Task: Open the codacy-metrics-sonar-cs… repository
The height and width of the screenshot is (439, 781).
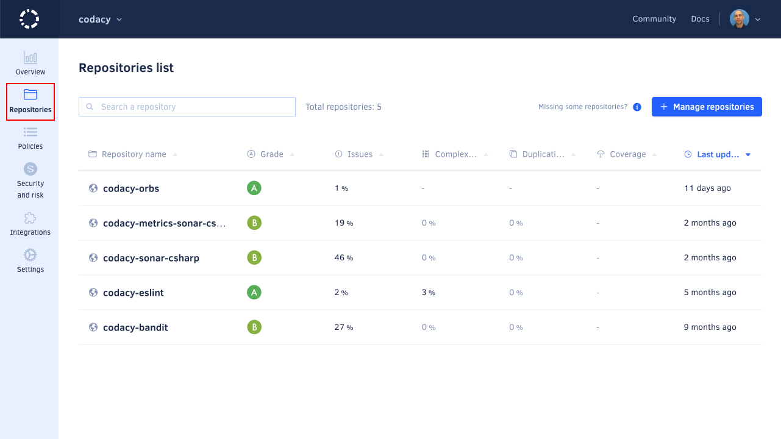Action: (165, 223)
